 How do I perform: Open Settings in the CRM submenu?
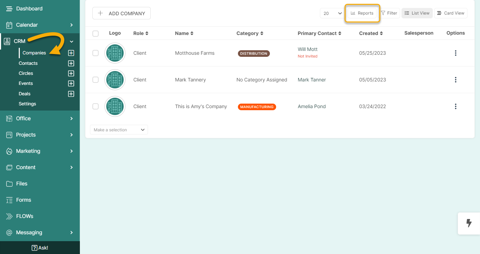[x=27, y=104]
